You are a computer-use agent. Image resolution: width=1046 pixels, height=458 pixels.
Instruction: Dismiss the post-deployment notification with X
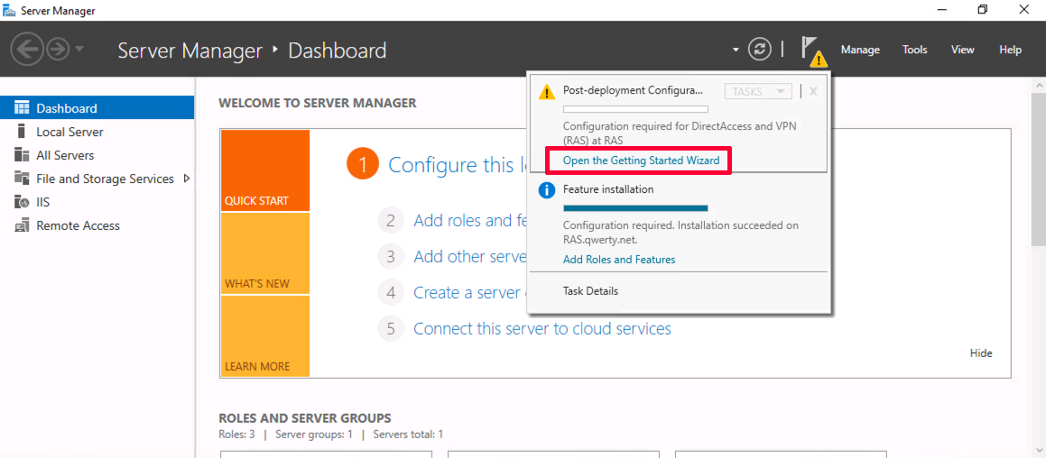pyautogui.click(x=813, y=91)
